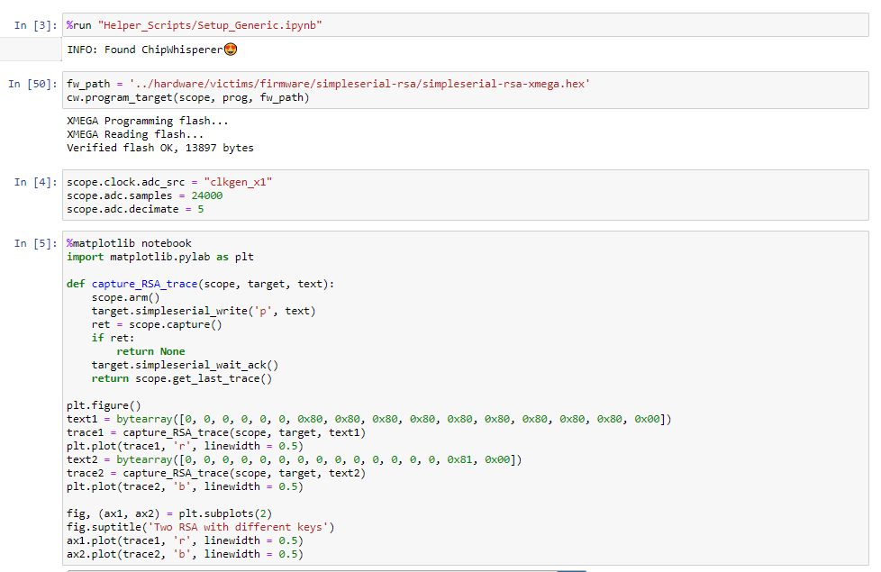
Task: Select the cell running Setup_Generic.ipynb
Action: click(465, 25)
